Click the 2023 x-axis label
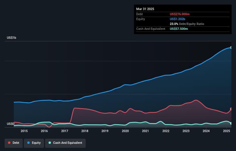Screen dimensions: 236x151 click(186, 131)
